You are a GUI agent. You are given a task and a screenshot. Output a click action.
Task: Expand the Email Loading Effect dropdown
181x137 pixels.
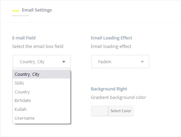pos(120,62)
